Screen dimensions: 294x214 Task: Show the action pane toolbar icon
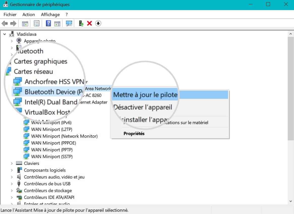[57, 24]
